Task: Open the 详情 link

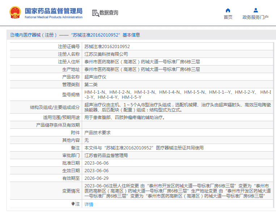Action: click(x=89, y=204)
